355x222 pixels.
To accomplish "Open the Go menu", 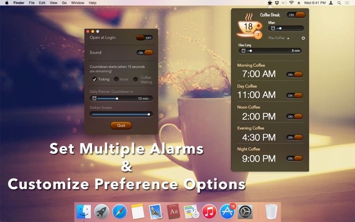I will [64, 3].
